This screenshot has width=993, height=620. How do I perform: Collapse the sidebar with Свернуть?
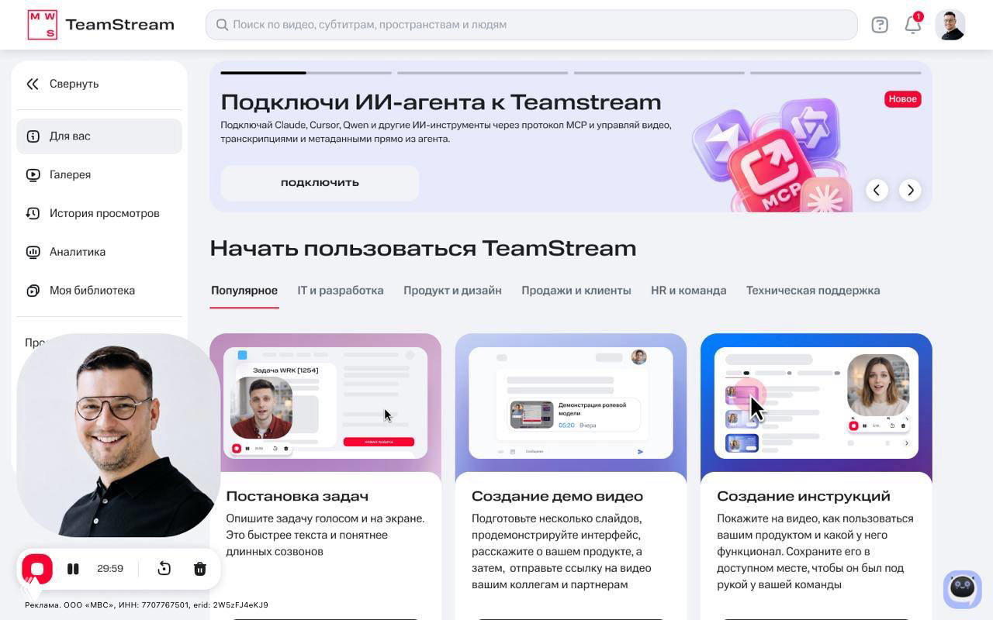click(99, 84)
